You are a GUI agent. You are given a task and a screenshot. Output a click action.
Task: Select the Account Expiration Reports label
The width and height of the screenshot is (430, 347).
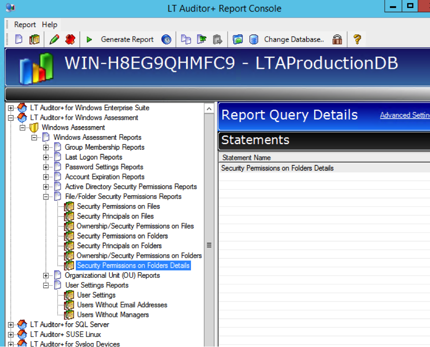105,177
